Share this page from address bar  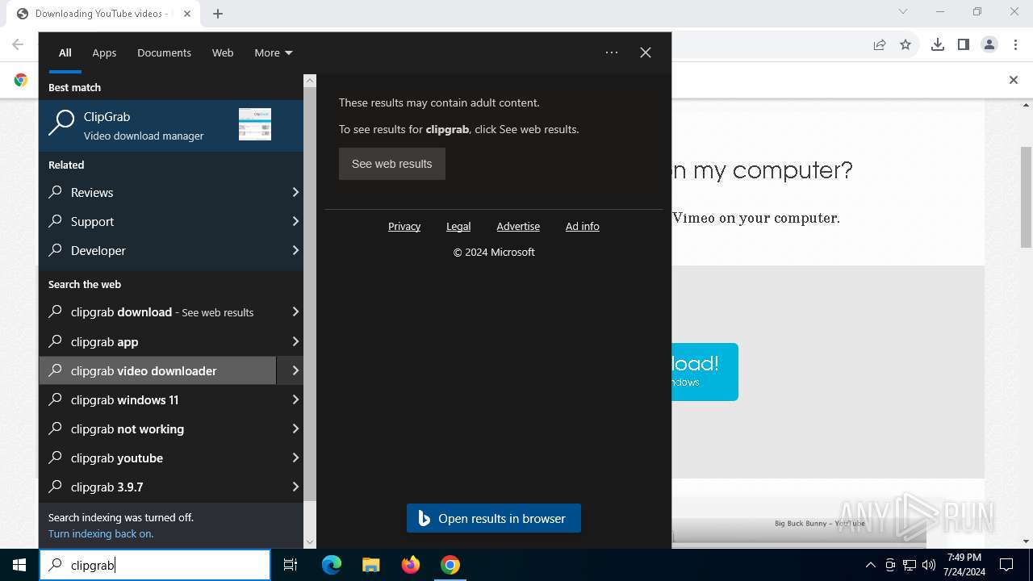880,44
